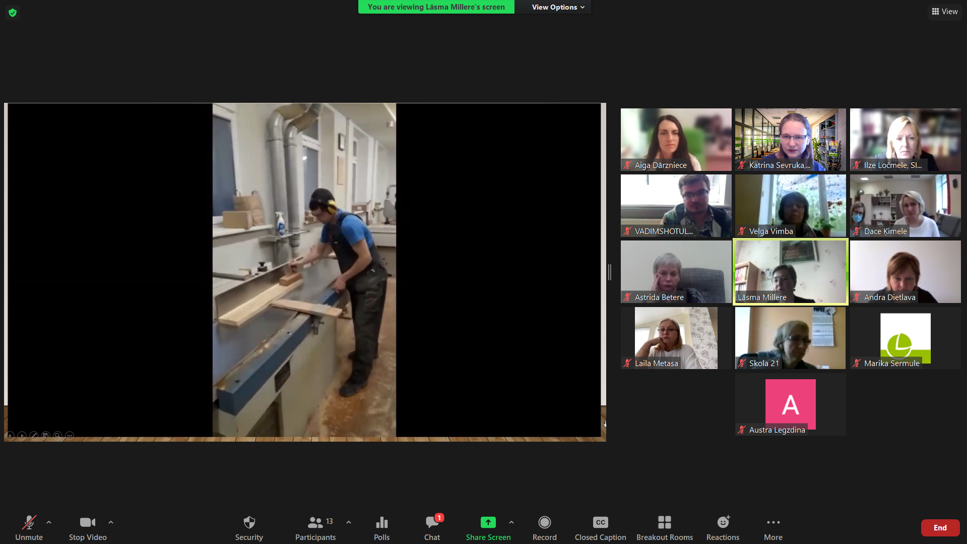Expand video options arrow beside Stop Video
967x544 pixels.
click(x=111, y=522)
